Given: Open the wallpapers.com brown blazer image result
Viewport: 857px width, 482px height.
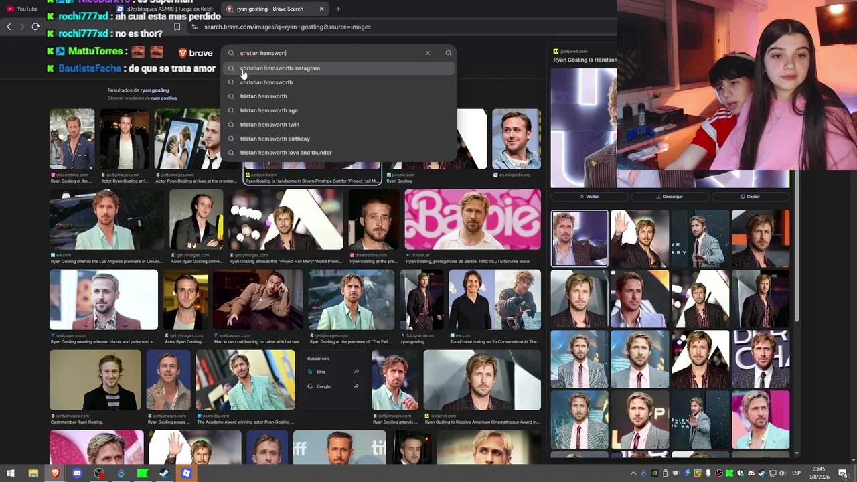Looking at the screenshot, I should click(x=104, y=300).
